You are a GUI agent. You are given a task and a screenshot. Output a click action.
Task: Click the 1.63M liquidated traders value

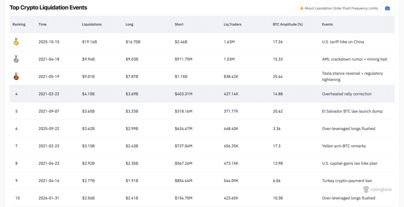(x=229, y=42)
